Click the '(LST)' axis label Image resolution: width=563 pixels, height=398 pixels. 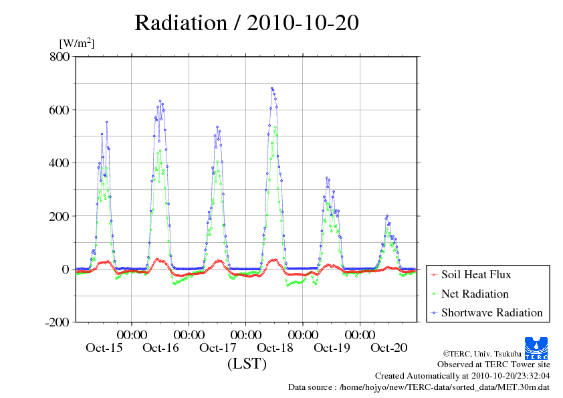click(247, 363)
